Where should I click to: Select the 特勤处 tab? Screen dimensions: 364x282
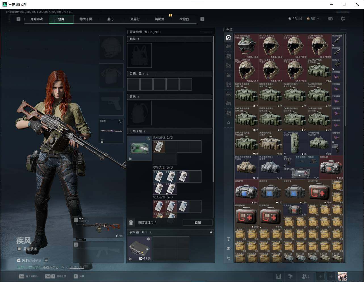click(x=160, y=19)
